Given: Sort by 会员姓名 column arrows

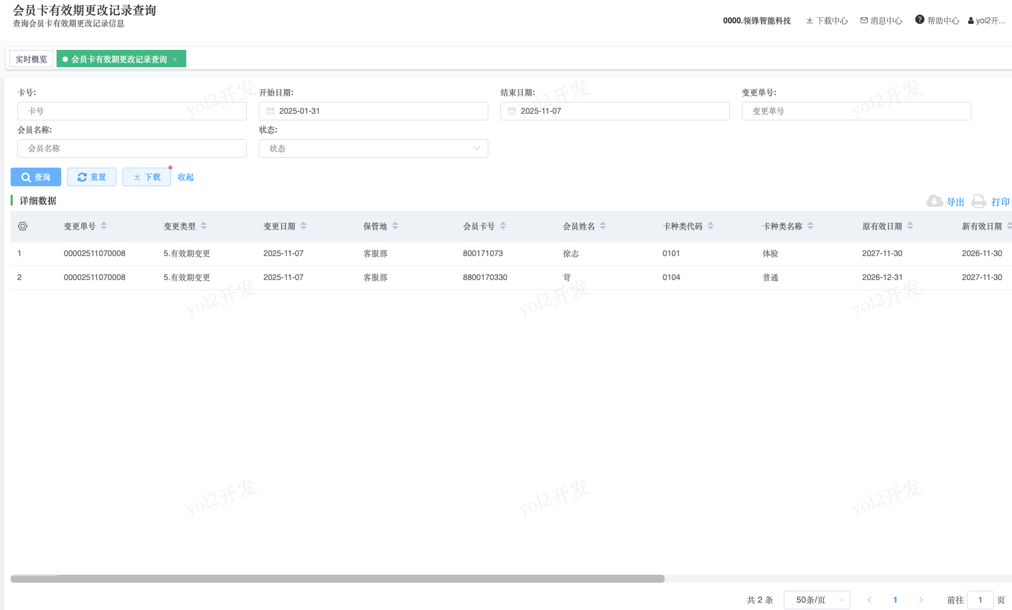Looking at the screenshot, I should pos(603,226).
